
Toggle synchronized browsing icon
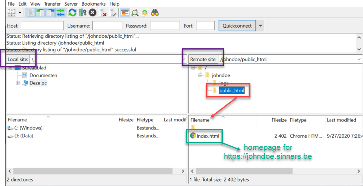click(x=145, y=12)
